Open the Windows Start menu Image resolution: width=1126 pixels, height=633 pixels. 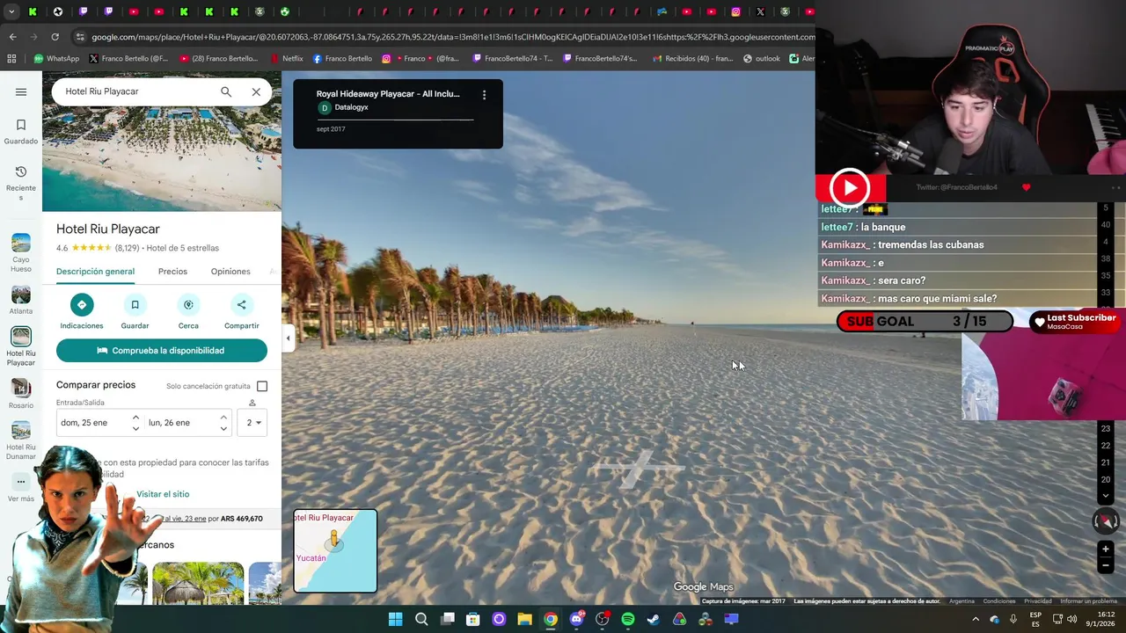click(x=395, y=619)
